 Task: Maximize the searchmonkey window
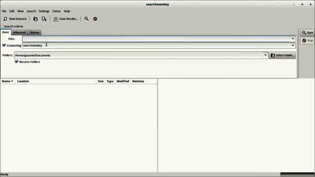point(302,4)
